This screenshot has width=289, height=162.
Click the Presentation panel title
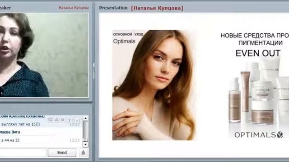coord(113,8)
